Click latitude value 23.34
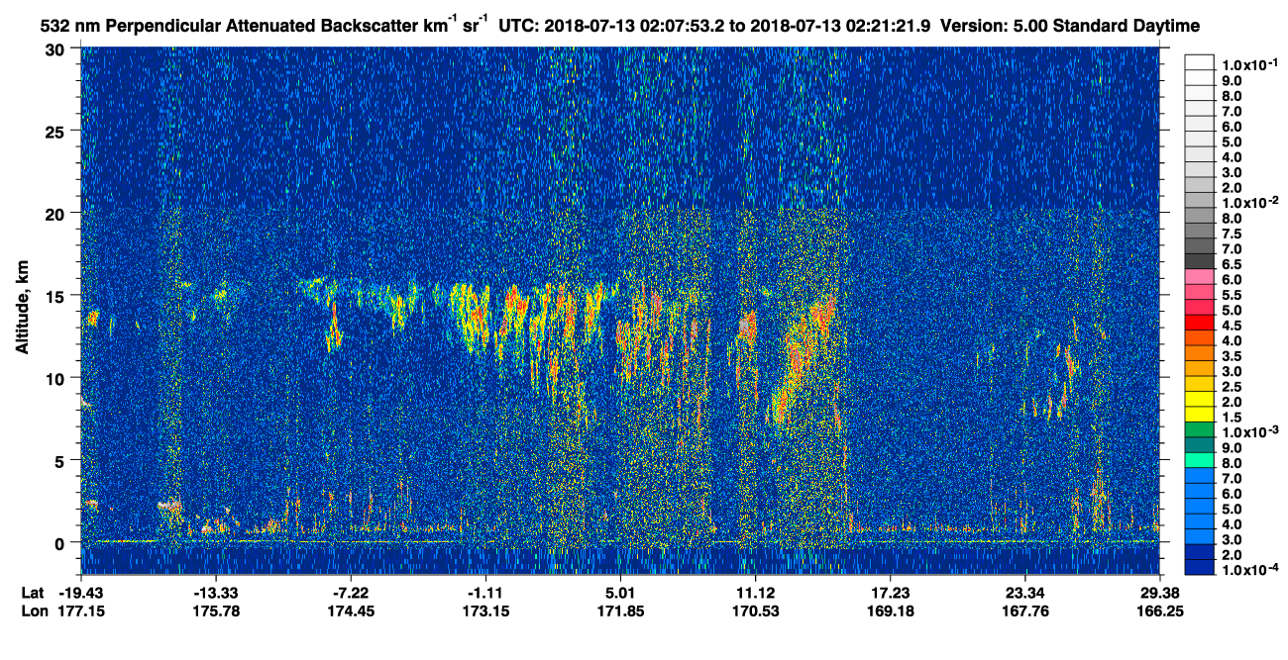The width and height of the screenshot is (1288, 660). tap(1024, 593)
